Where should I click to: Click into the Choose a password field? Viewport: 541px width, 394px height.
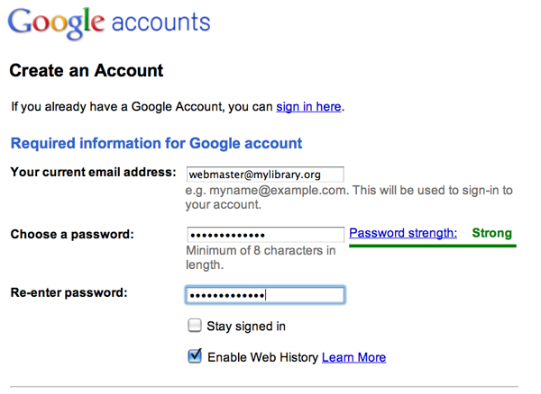click(x=265, y=234)
